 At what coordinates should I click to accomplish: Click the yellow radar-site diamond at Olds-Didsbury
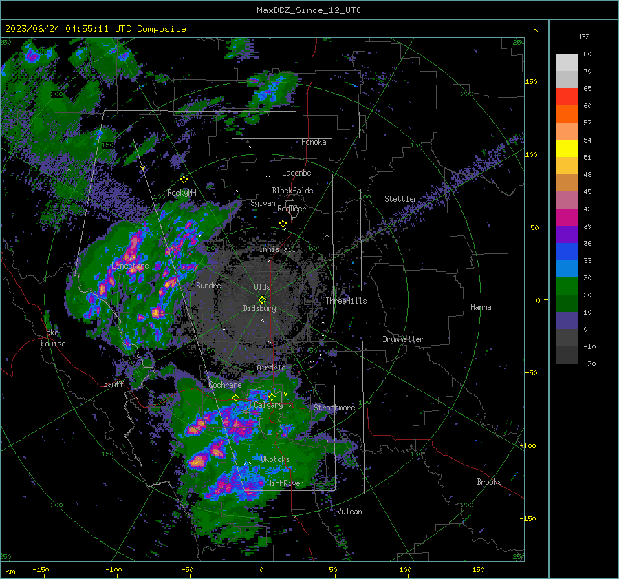pyautogui.click(x=262, y=299)
